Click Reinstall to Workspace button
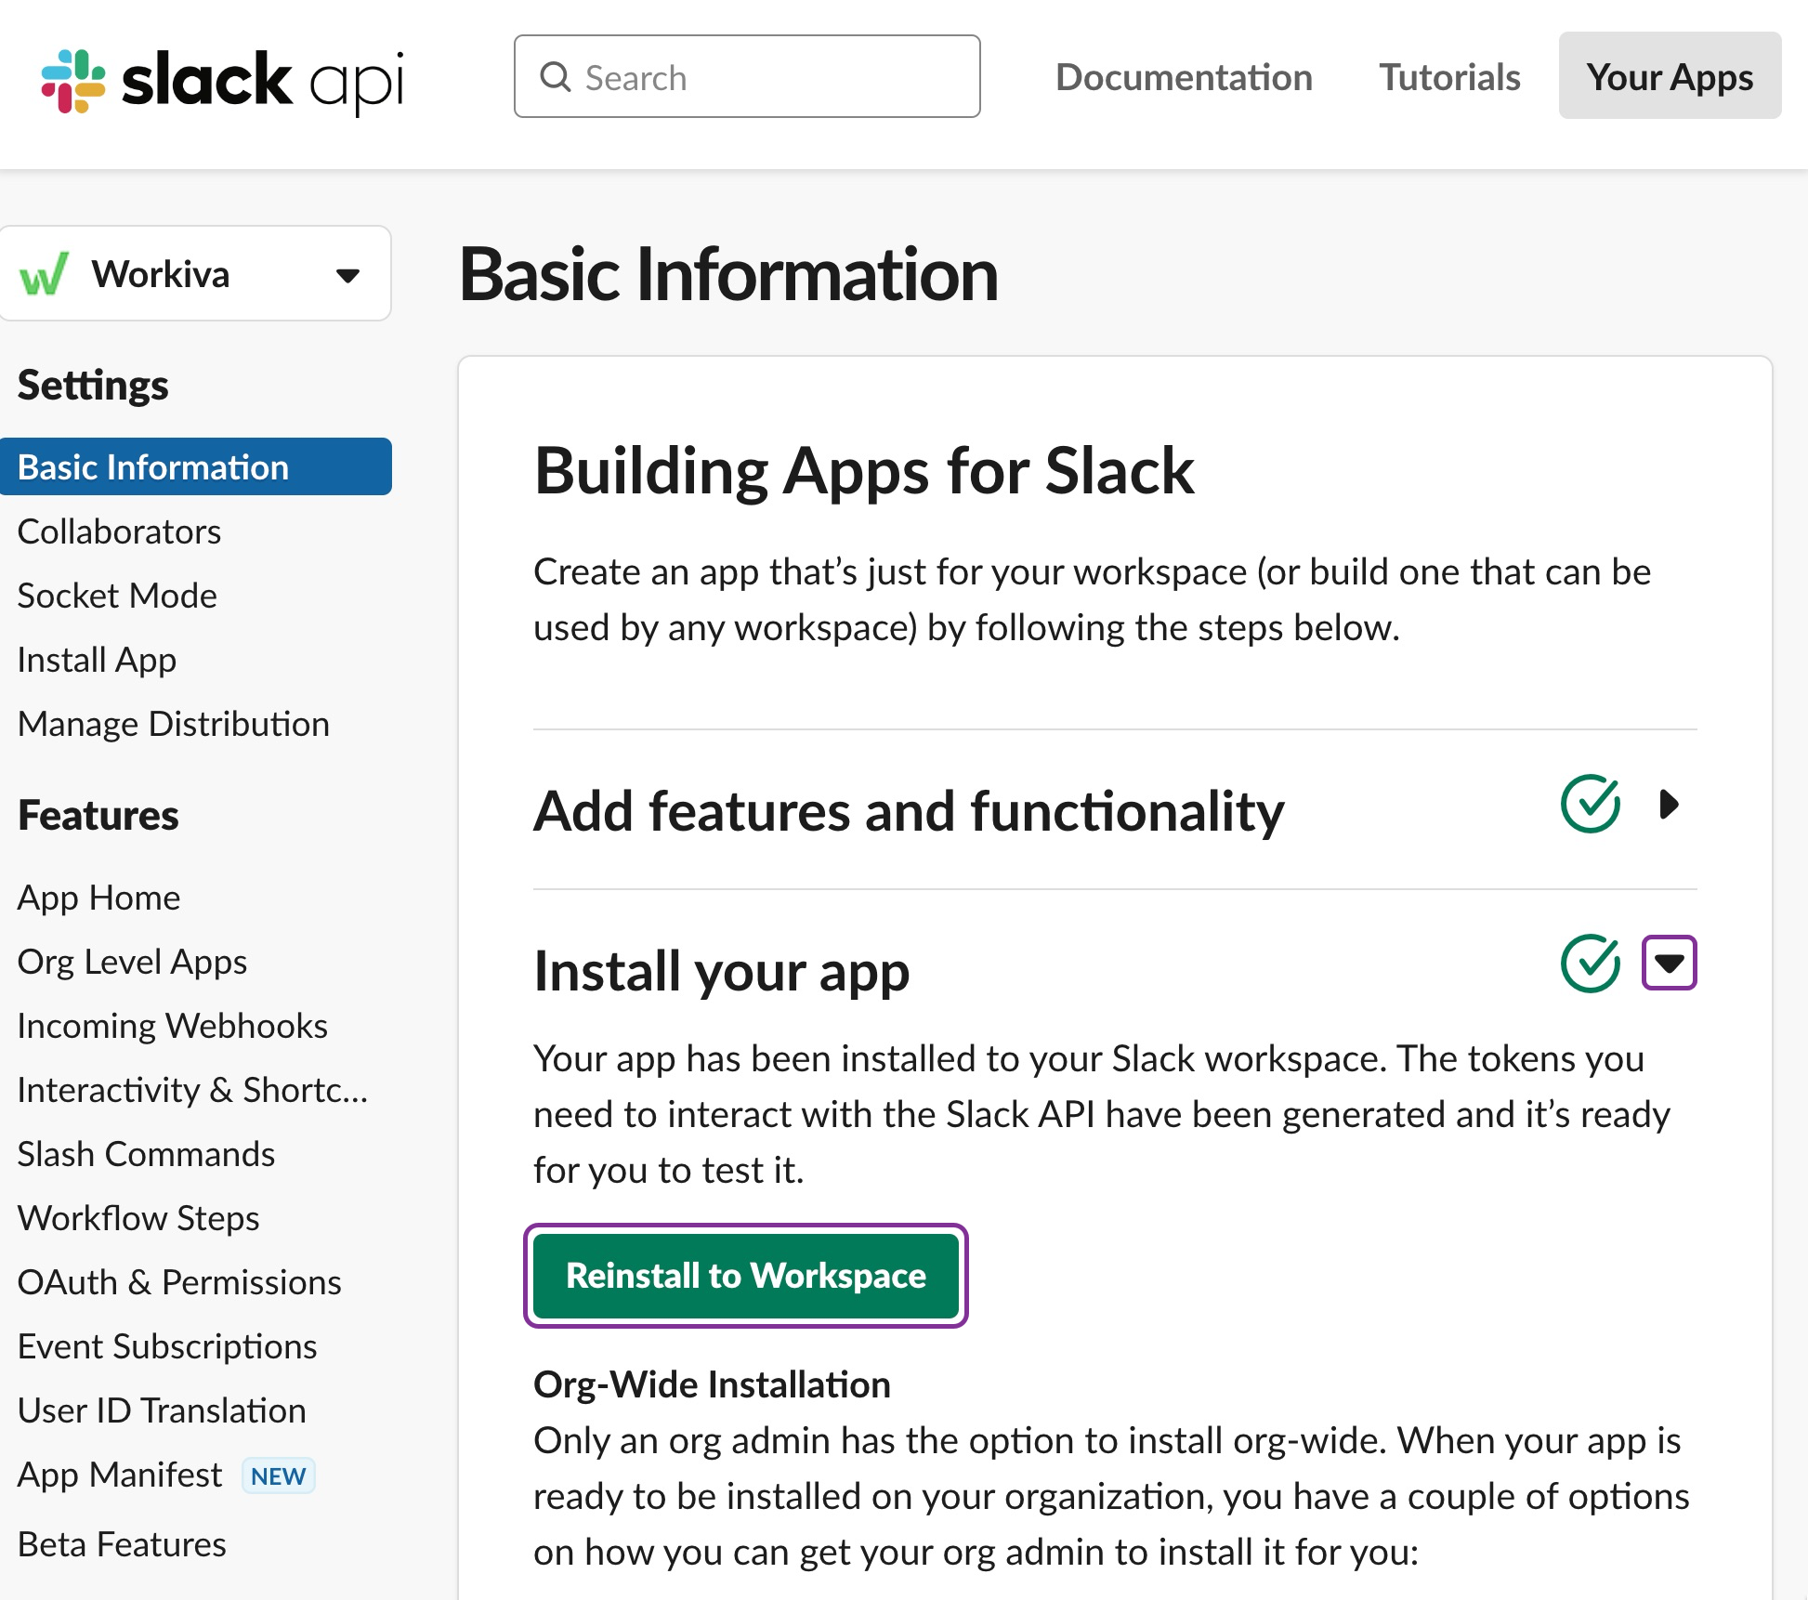 [x=746, y=1276]
